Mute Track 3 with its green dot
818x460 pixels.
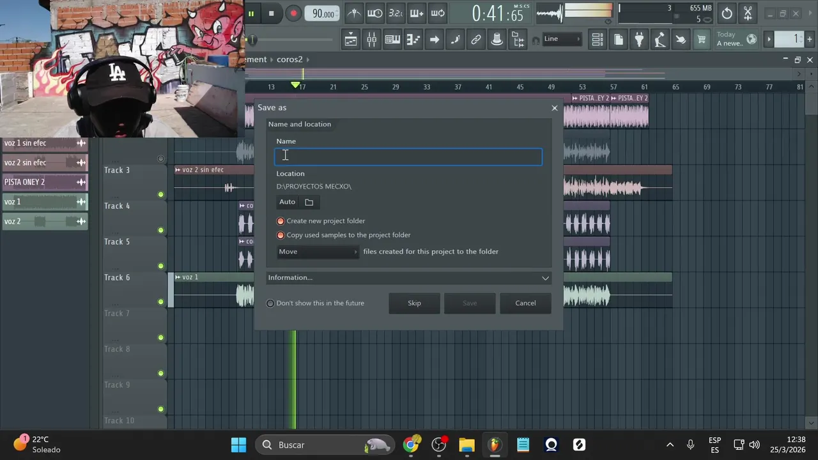tap(160, 194)
